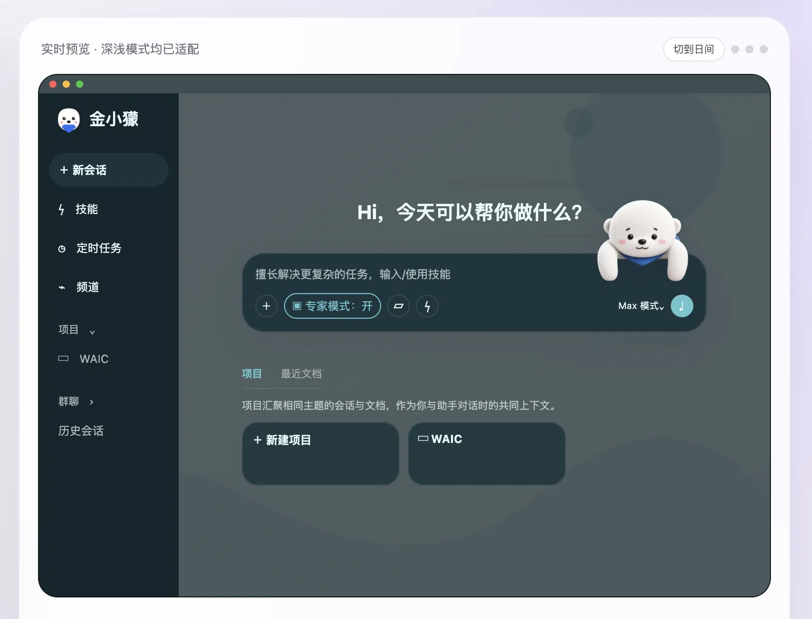Create a project via 新建项目 card
Viewport: 812px width, 619px height.
(320, 454)
